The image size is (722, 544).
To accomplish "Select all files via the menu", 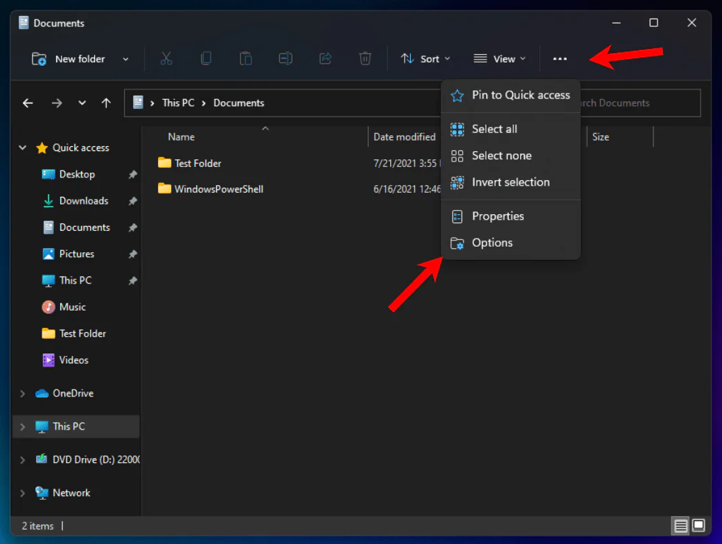I will tap(493, 129).
